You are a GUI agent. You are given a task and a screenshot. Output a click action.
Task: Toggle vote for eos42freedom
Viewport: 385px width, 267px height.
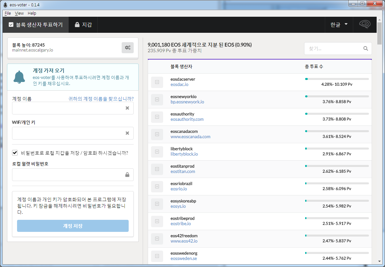pos(157,239)
